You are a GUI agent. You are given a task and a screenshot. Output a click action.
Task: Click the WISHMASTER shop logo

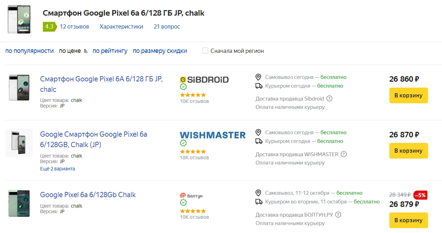tap(213, 135)
